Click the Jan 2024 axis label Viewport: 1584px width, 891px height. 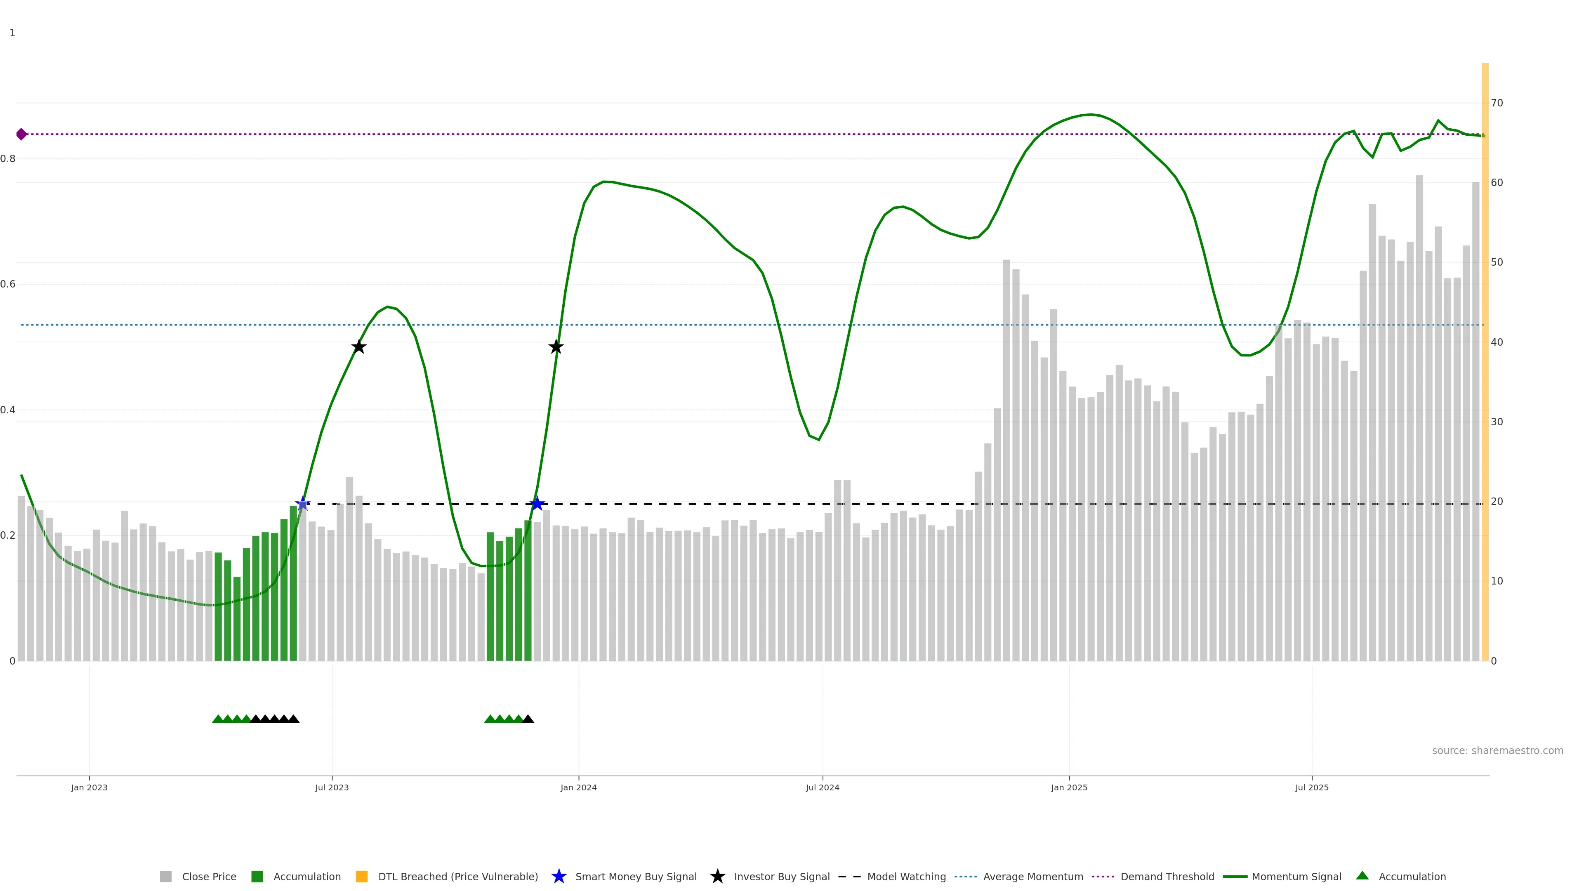pos(578,787)
